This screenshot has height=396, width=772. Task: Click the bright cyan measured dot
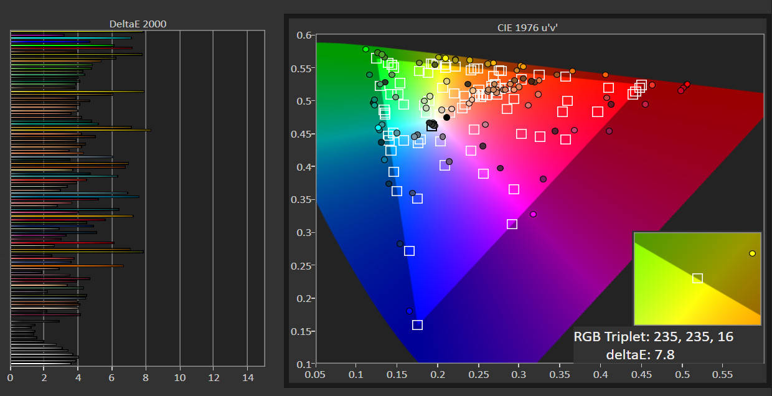(378, 128)
